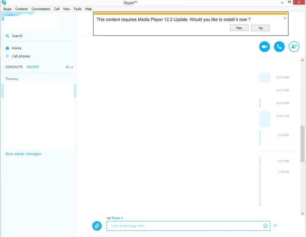Viewport: 306px width, 237px height.
Task: Open the Call menu
Action: (x=57, y=9)
